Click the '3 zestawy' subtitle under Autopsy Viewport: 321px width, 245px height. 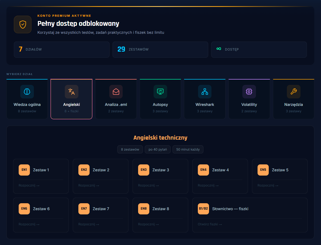point(160,111)
